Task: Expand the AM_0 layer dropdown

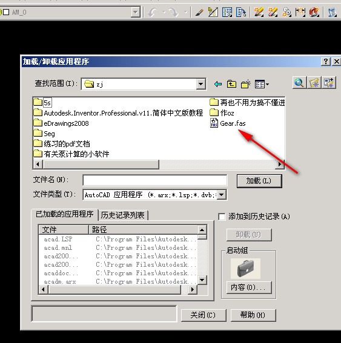Action: [136, 12]
